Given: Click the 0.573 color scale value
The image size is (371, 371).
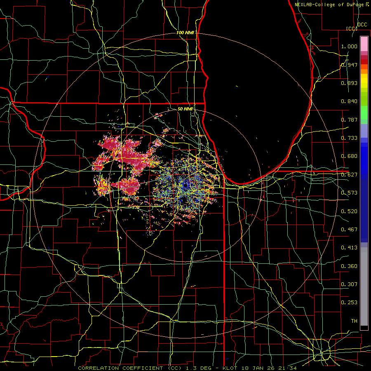Looking at the screenshot, I should [349, 193].
